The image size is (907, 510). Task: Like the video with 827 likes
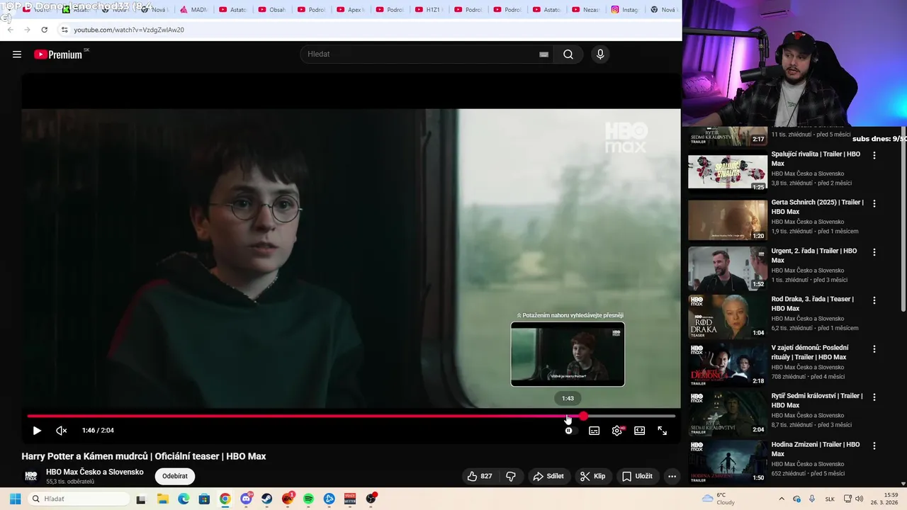click(479, 477)
